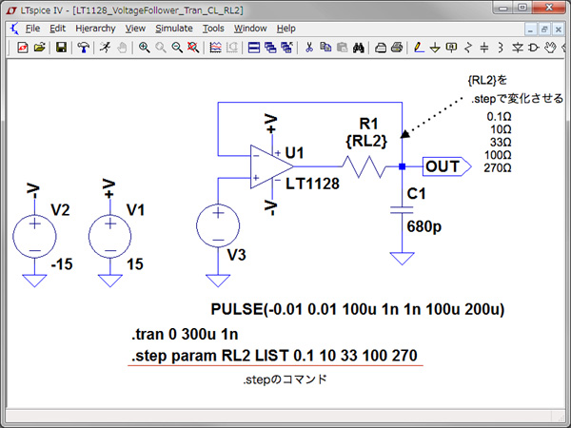Click the V3 voltage source symbol
Viewport: 571px width, 428px height.
218,229
